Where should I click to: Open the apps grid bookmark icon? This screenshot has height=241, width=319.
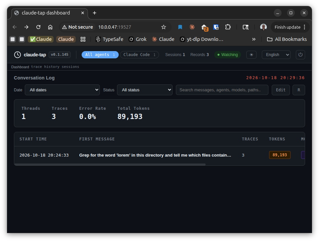pyautogui.click(x=83, y=39)
